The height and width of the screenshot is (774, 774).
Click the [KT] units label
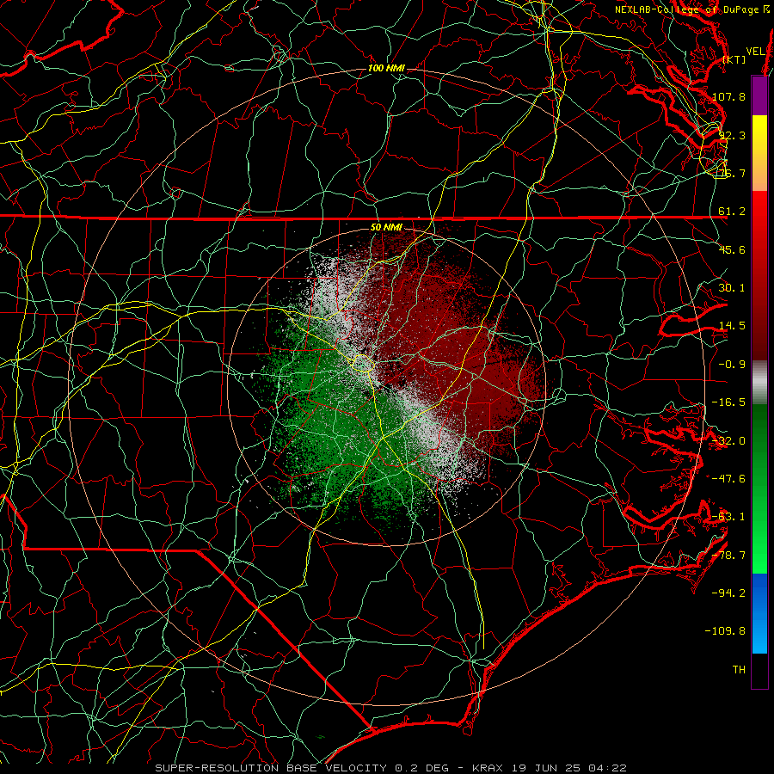[734, 59]
